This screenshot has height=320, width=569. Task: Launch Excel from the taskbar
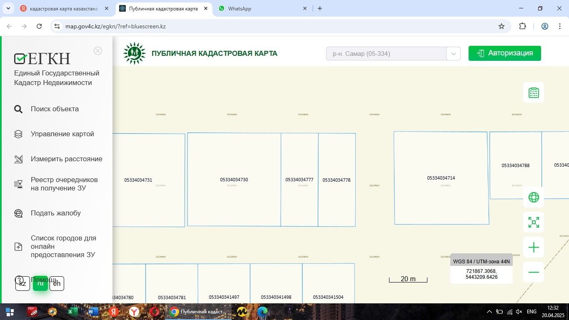(x=73, y=312)
